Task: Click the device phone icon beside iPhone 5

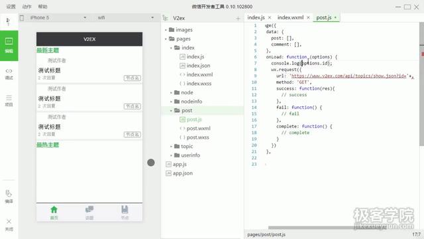Action: click(22, 18)
